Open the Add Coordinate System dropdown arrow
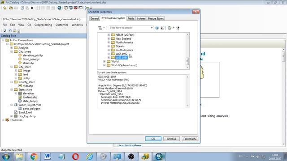 [x=174, y=28]
